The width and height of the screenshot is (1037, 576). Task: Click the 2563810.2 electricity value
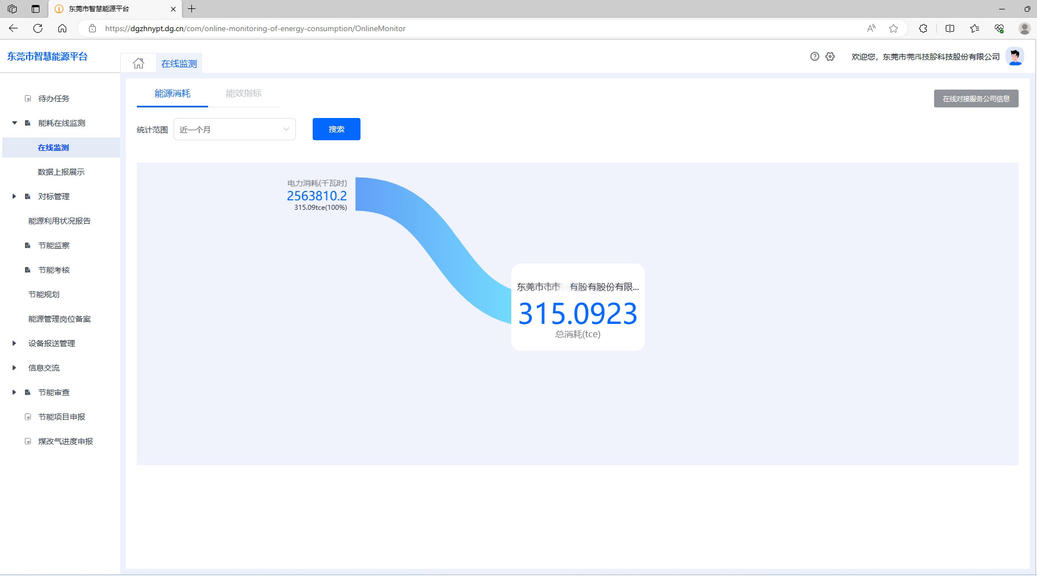click(317, 196)
